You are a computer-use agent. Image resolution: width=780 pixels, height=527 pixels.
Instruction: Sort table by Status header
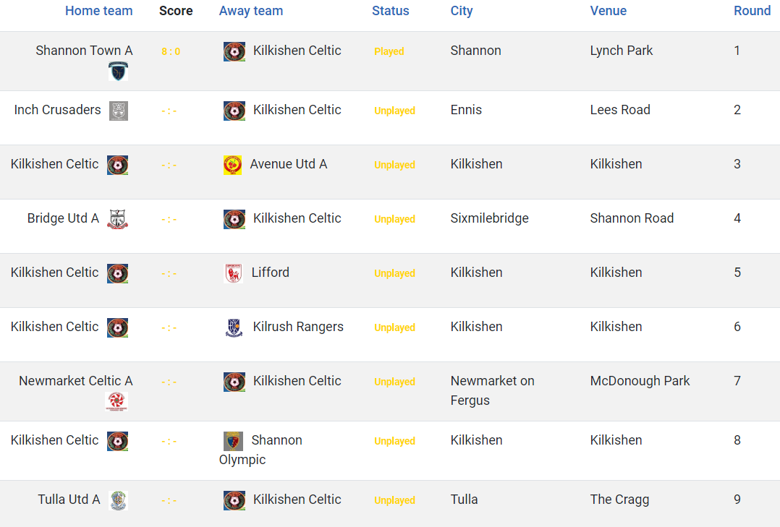click(x=391, y=11)
